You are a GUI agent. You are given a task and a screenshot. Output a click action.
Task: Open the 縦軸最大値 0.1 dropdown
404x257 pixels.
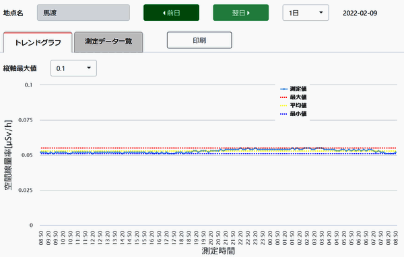pos(73,68)
